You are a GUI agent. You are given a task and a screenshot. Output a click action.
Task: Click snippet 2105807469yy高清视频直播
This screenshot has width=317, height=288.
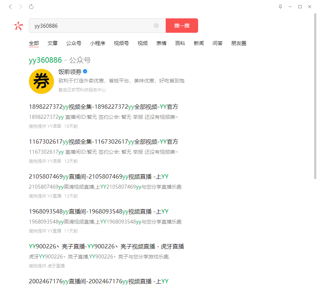click(x=105, y=187)
